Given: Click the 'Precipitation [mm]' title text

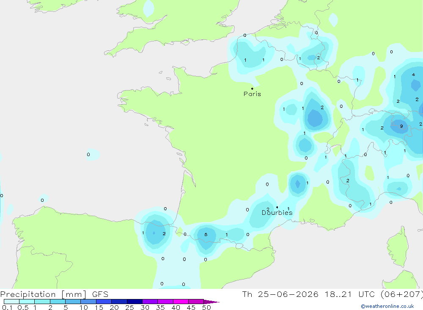Looking at the screenshot, I should coord(44,294).
